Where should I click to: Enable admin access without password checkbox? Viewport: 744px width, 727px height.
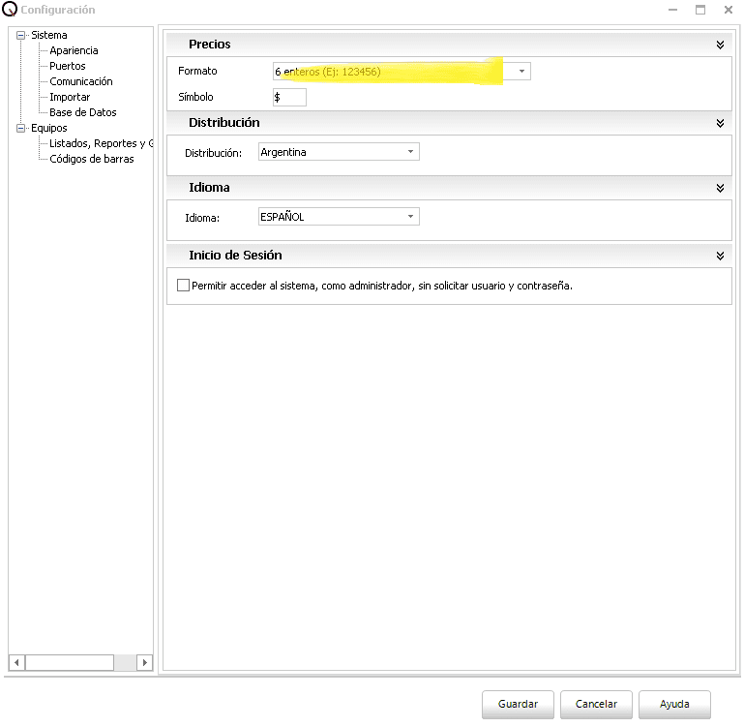click(x=184, y=286)
